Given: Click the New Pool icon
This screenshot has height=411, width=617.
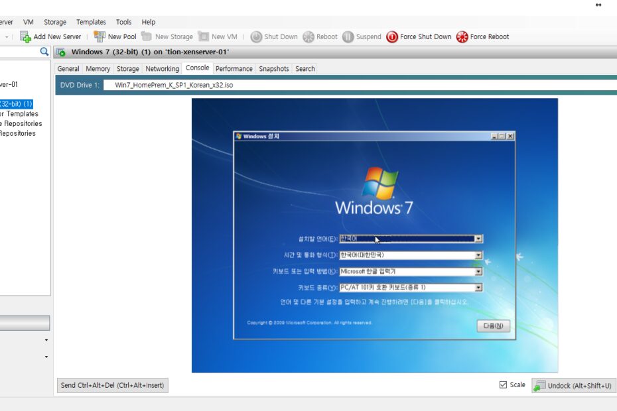Looking at the screenshot, I should (99, 36).
